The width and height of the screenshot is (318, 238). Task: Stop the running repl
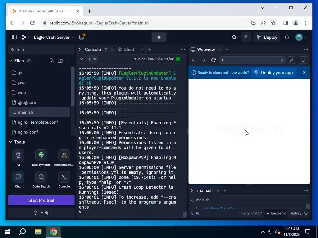click(159, 37)
